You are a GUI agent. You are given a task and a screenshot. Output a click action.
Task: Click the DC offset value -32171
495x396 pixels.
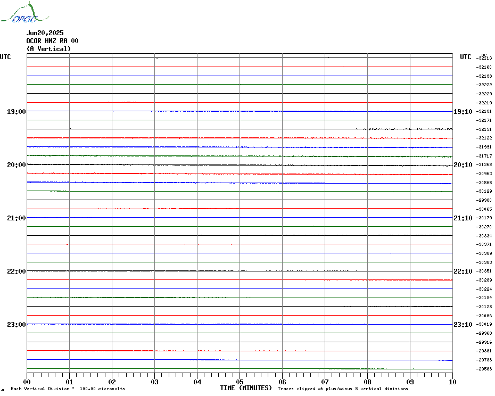[x=484, y=120]
